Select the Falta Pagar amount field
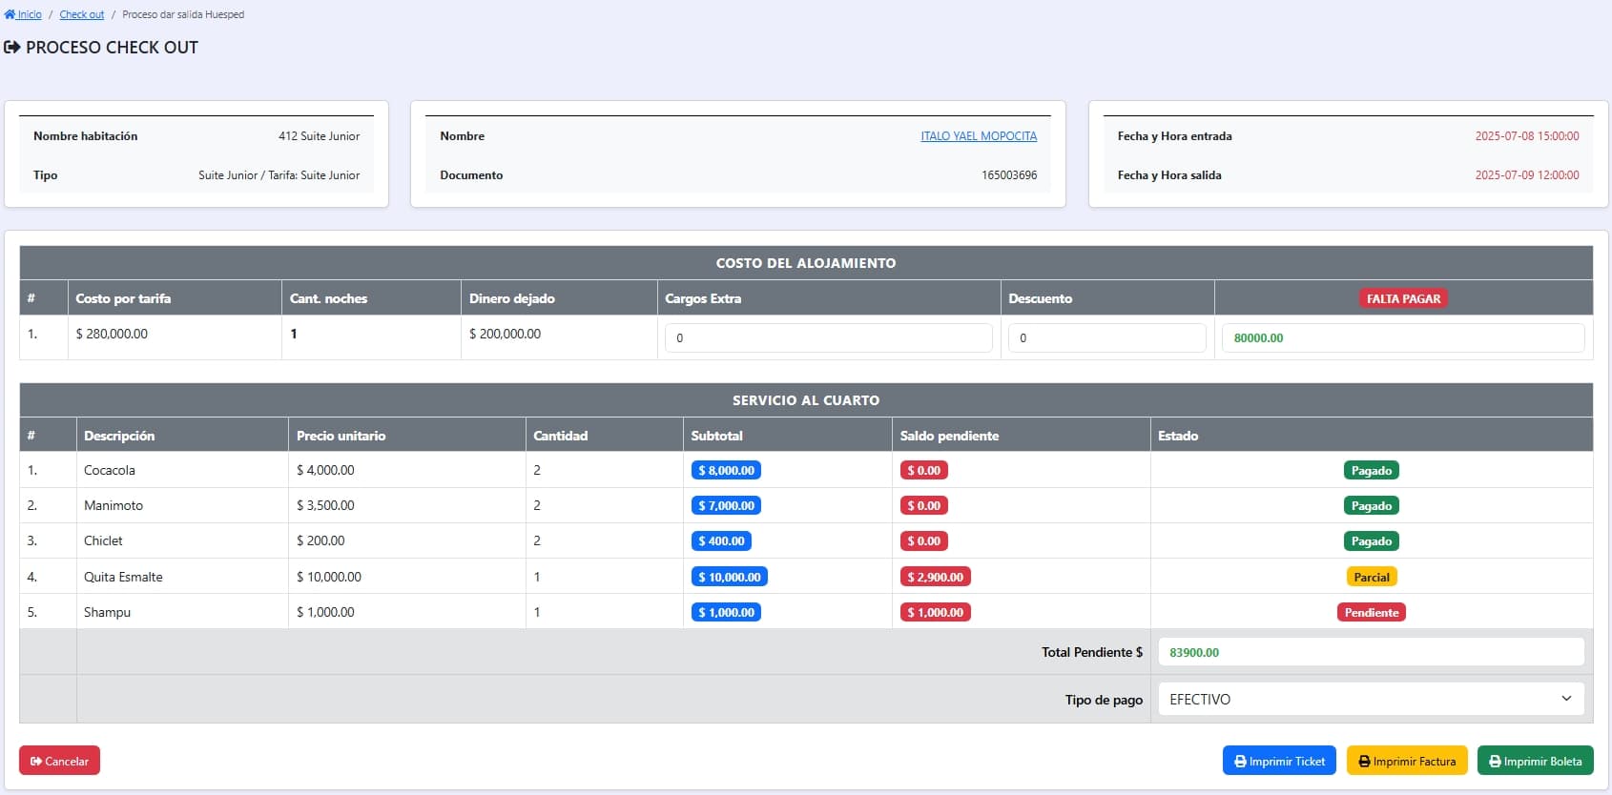1612x795 pixels. (x=1402, y=338)
